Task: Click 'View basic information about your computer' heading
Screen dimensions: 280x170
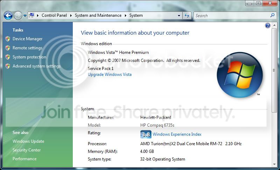Action: click(135, 33)
